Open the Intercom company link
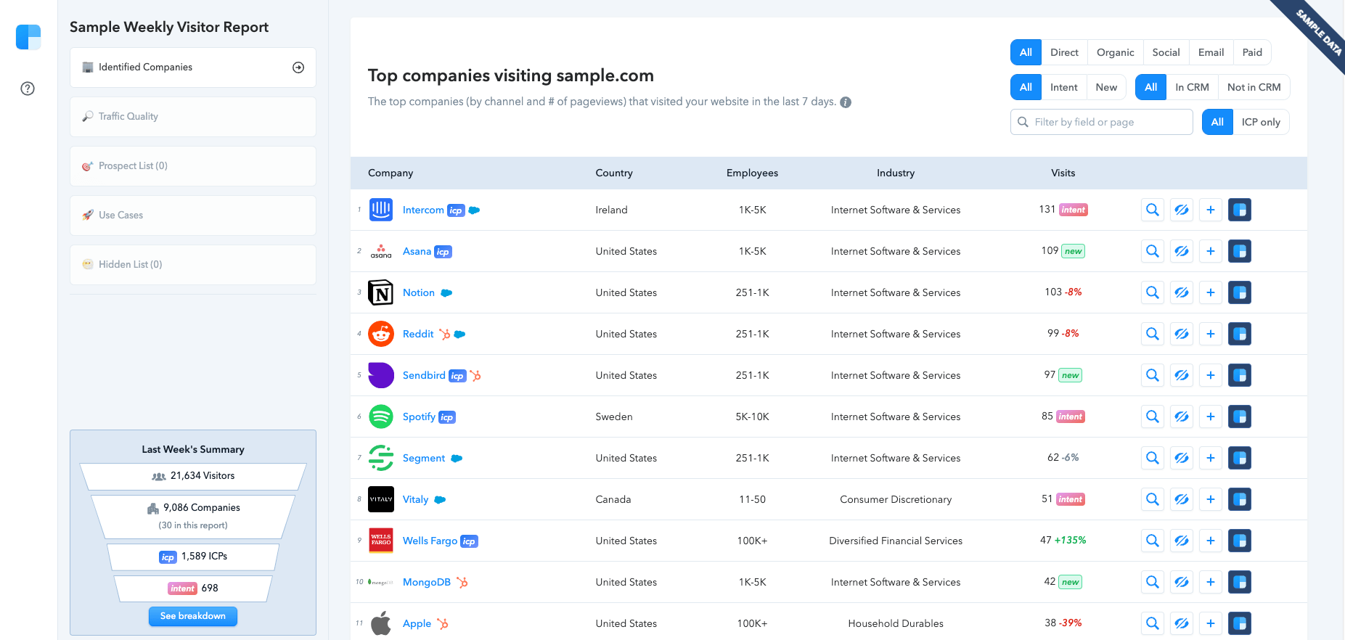 pyautogui.click(x=423, y=210)
